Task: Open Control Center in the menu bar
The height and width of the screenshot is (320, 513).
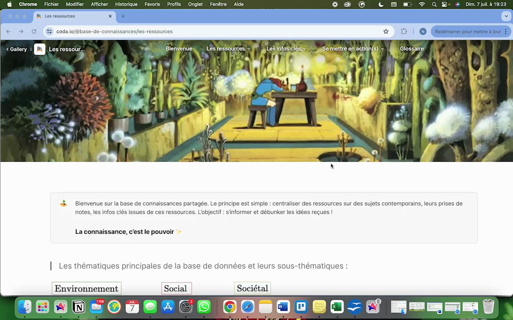Action: tap(445, 4)
